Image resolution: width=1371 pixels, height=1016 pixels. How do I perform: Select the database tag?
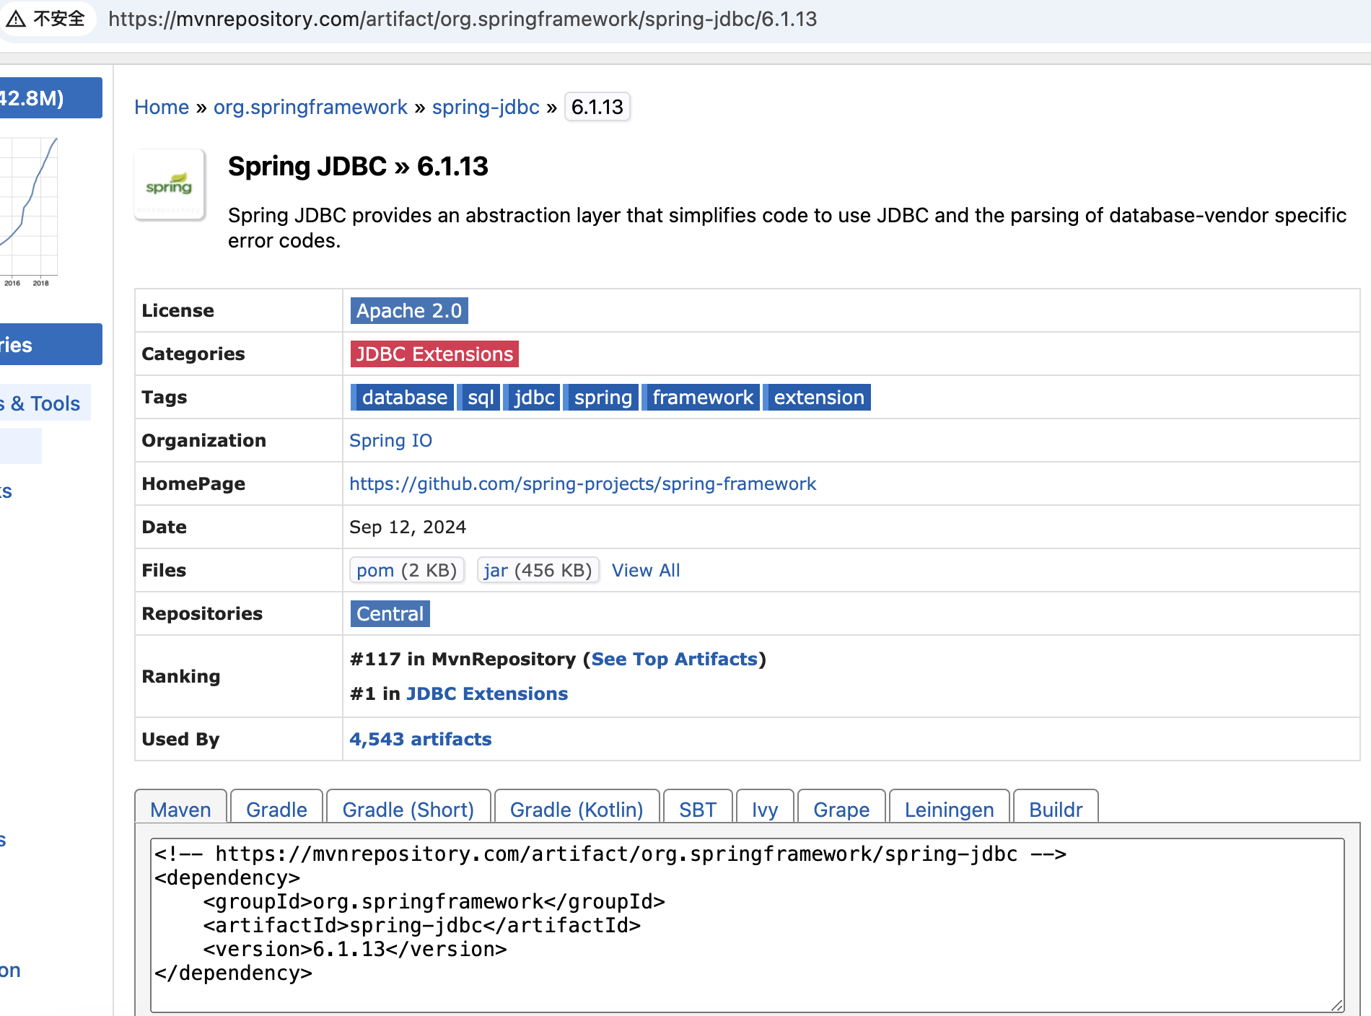tap(403, 398)
